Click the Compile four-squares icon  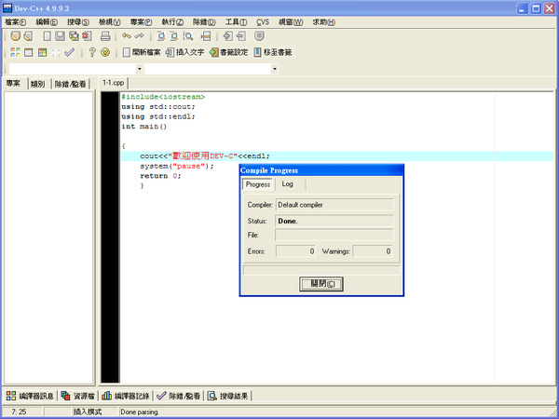pos(15,52)
